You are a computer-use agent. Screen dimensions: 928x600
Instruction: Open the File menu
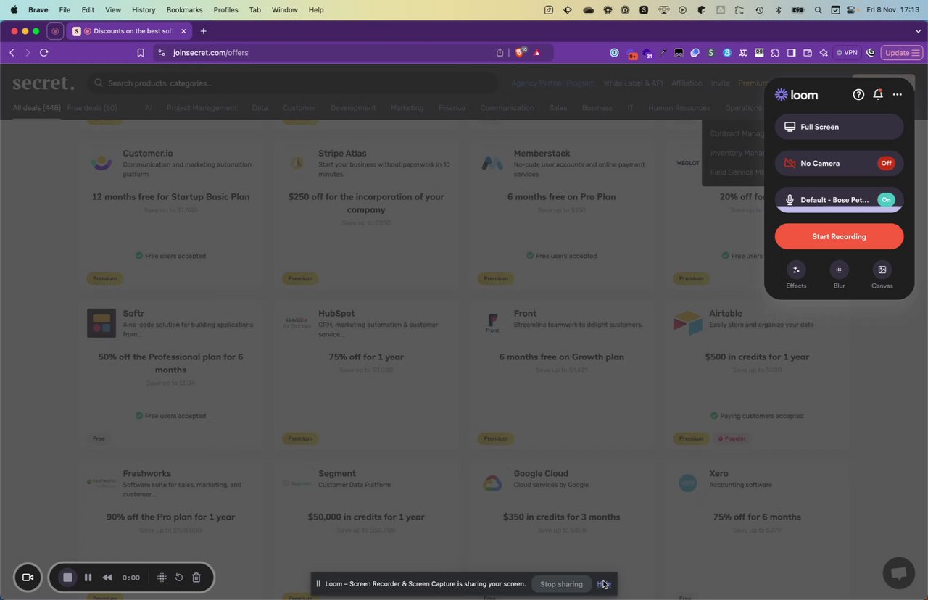[x=65, y=10]
